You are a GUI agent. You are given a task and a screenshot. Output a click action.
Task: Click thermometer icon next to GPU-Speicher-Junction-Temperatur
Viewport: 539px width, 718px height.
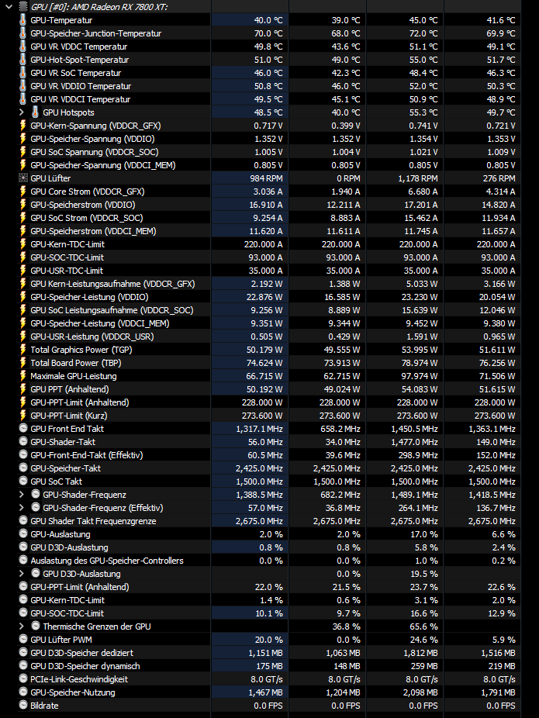tap(23, 33)
